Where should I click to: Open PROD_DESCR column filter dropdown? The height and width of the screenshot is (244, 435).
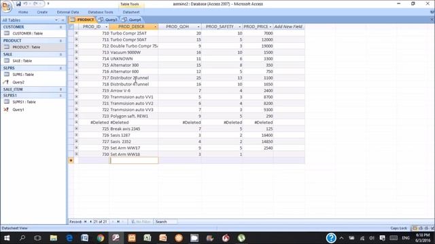pos(156,27)
